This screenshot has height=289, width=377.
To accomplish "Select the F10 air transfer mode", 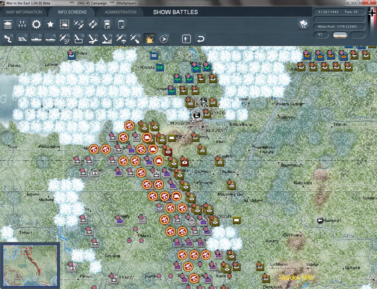I will coord(135,39).
